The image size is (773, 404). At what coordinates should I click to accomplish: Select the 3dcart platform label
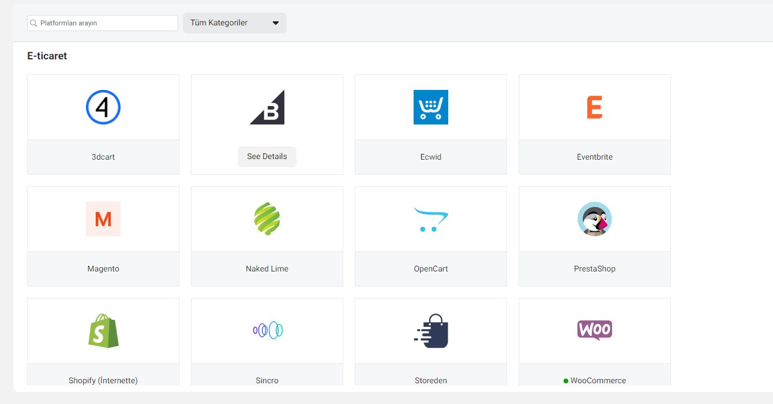(x=103, y=157)
